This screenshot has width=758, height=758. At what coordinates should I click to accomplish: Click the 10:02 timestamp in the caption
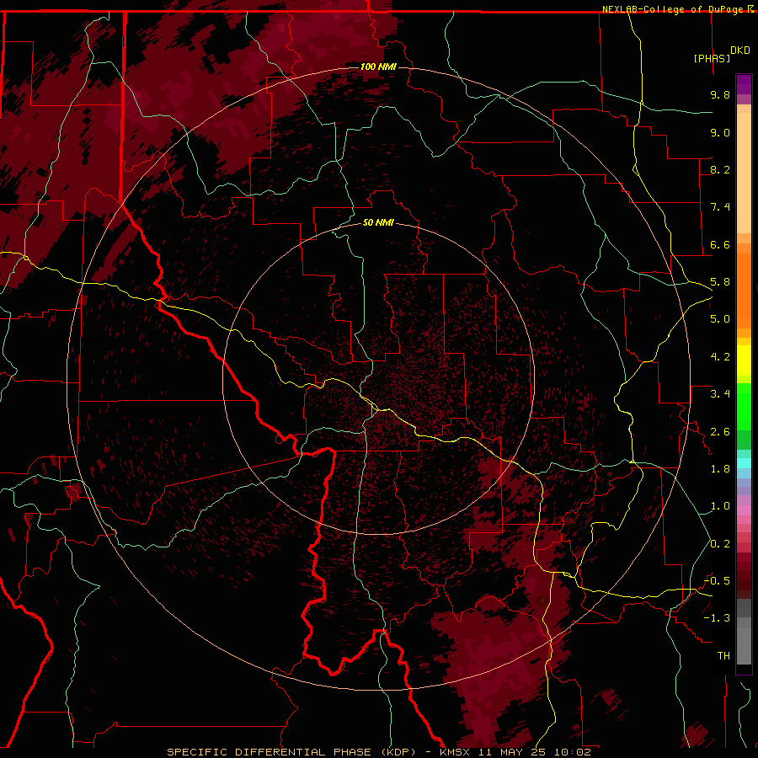click(x=573, y=752)
